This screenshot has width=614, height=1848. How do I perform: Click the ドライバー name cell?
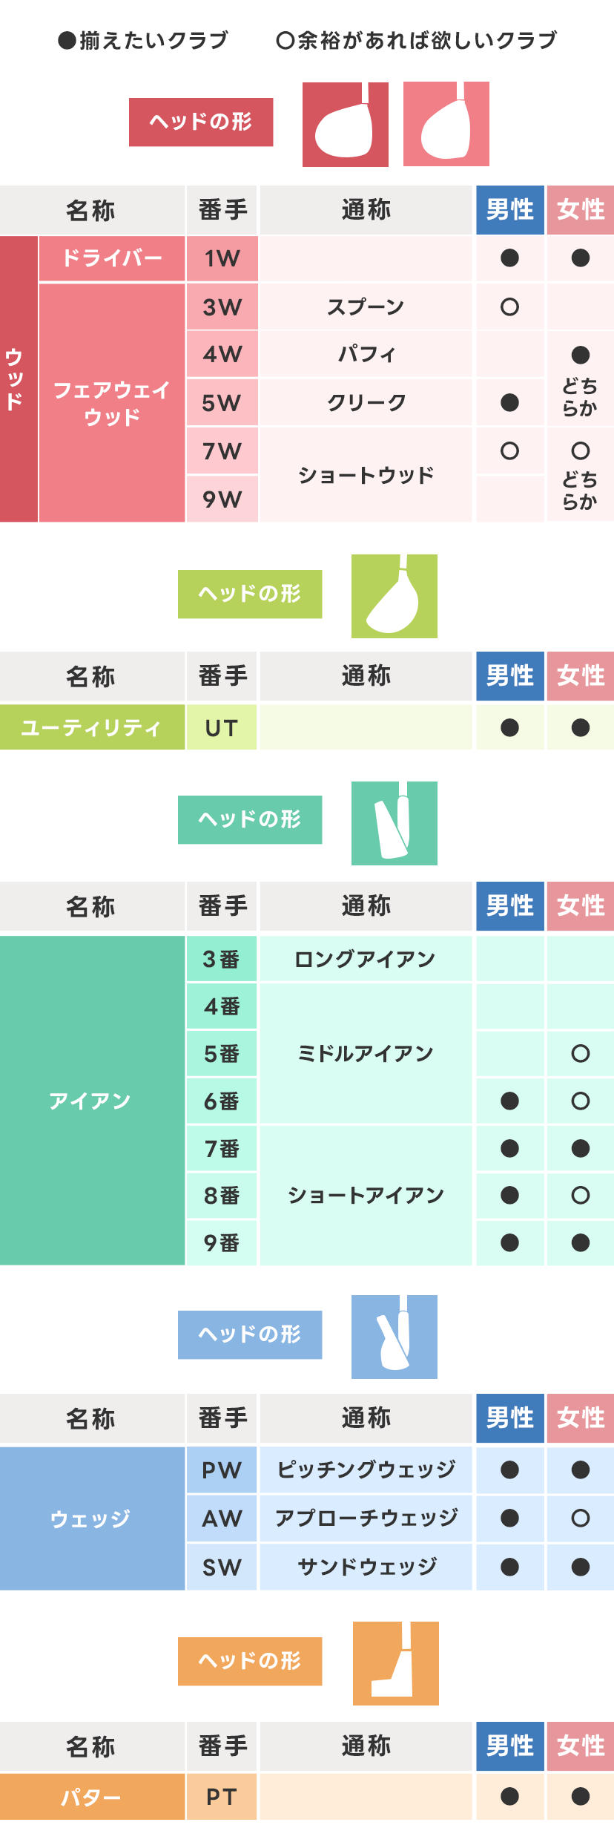pyautogui.click(x=112, y=258)
